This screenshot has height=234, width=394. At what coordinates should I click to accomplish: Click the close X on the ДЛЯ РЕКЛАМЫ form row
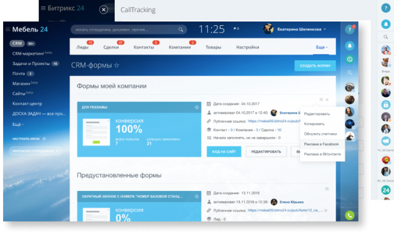[327, 99]
